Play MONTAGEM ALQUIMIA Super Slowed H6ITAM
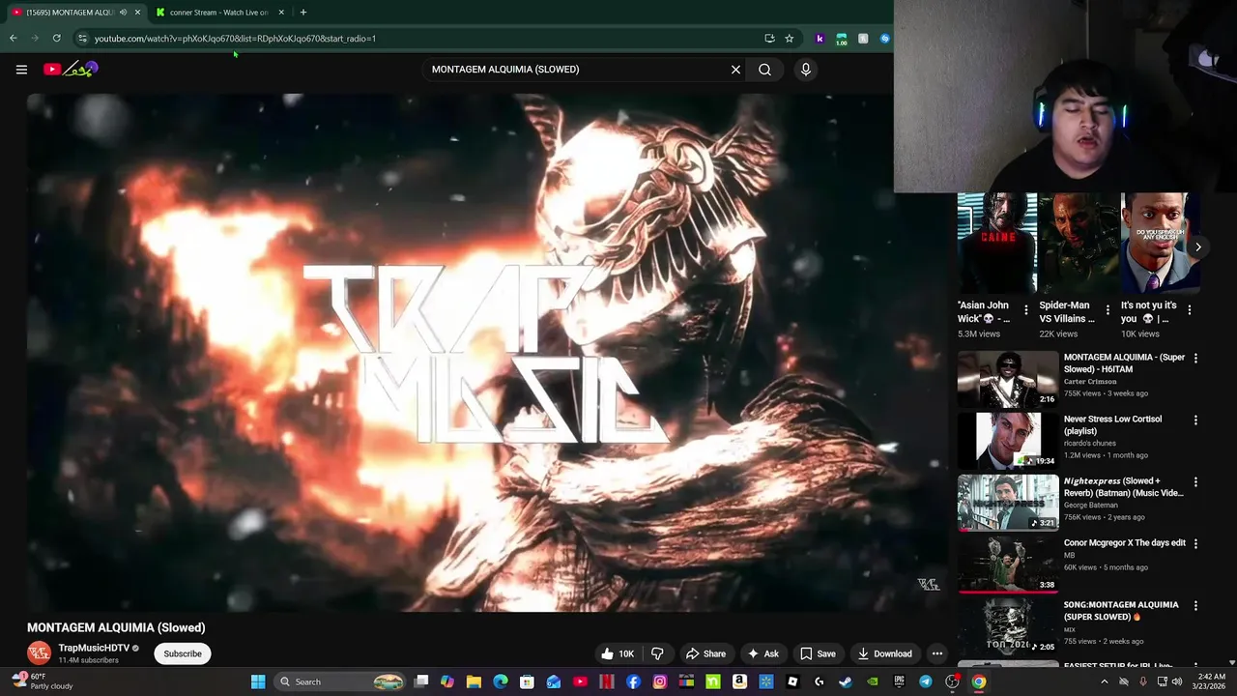Screen dimensions: 1237x696 tap(1008, 378)
